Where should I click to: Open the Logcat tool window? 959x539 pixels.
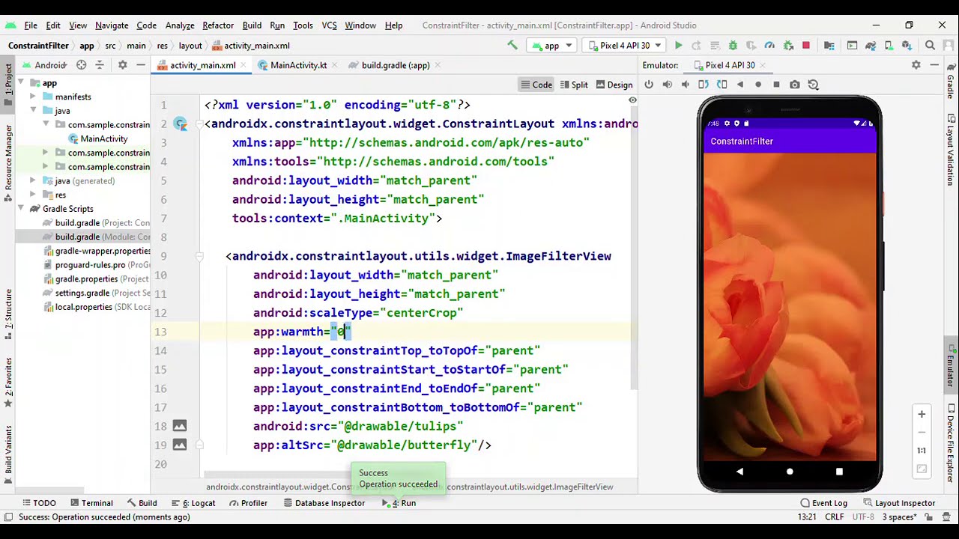click(x=193, y=503)
